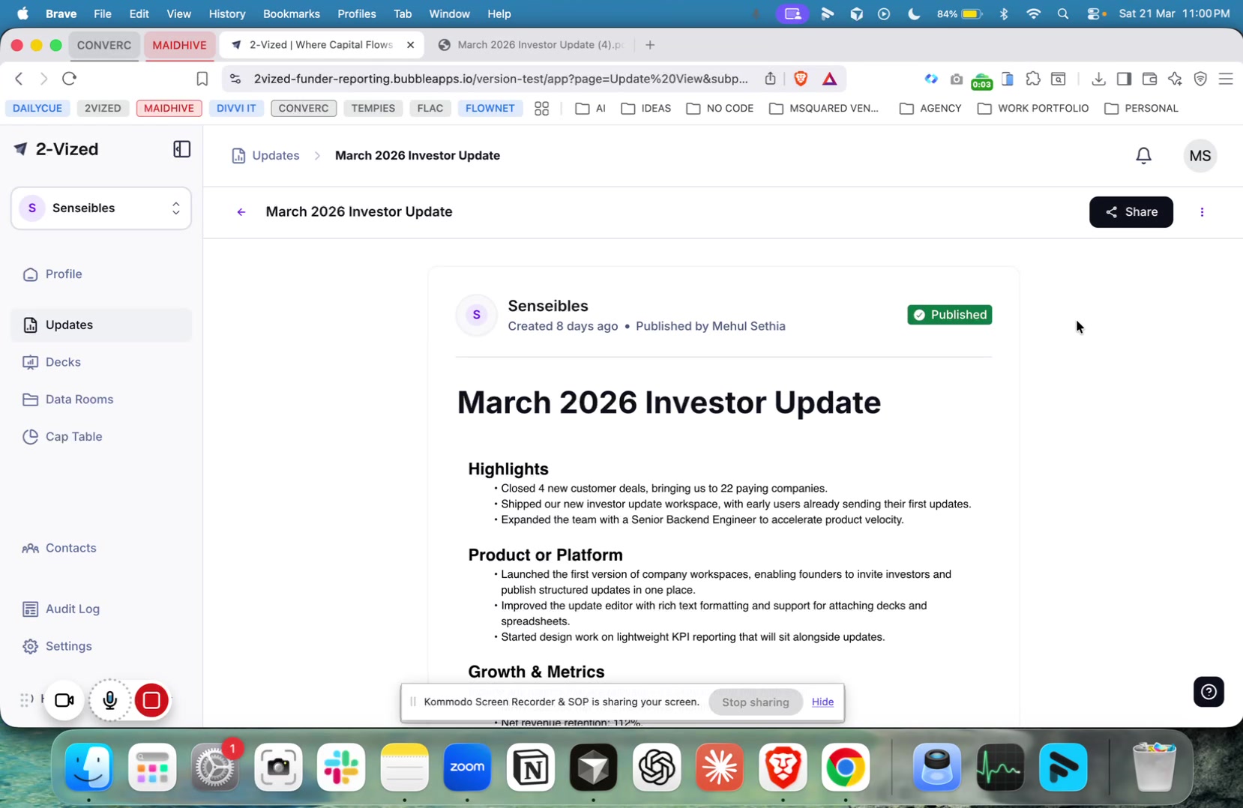Image resolution: width=1243 pixels, height=808 pixels.
Task: Go to Updates breadcrumb link
Action: [x=275, y=156]
